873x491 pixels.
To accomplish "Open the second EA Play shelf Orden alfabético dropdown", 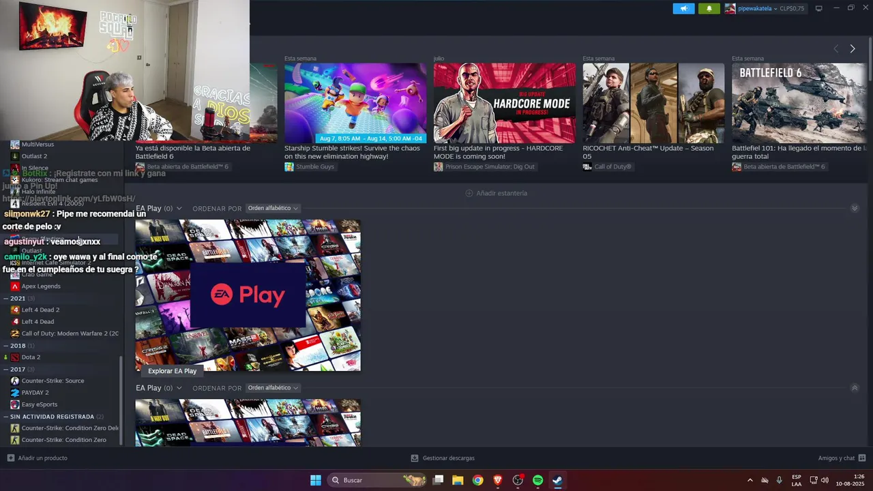I will 273,387.
